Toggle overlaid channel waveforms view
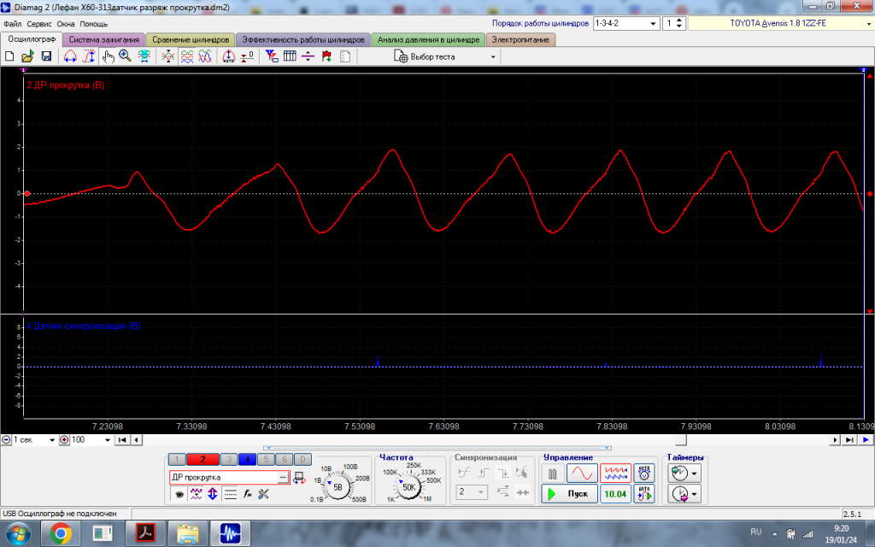 click(x=205, y=56)
